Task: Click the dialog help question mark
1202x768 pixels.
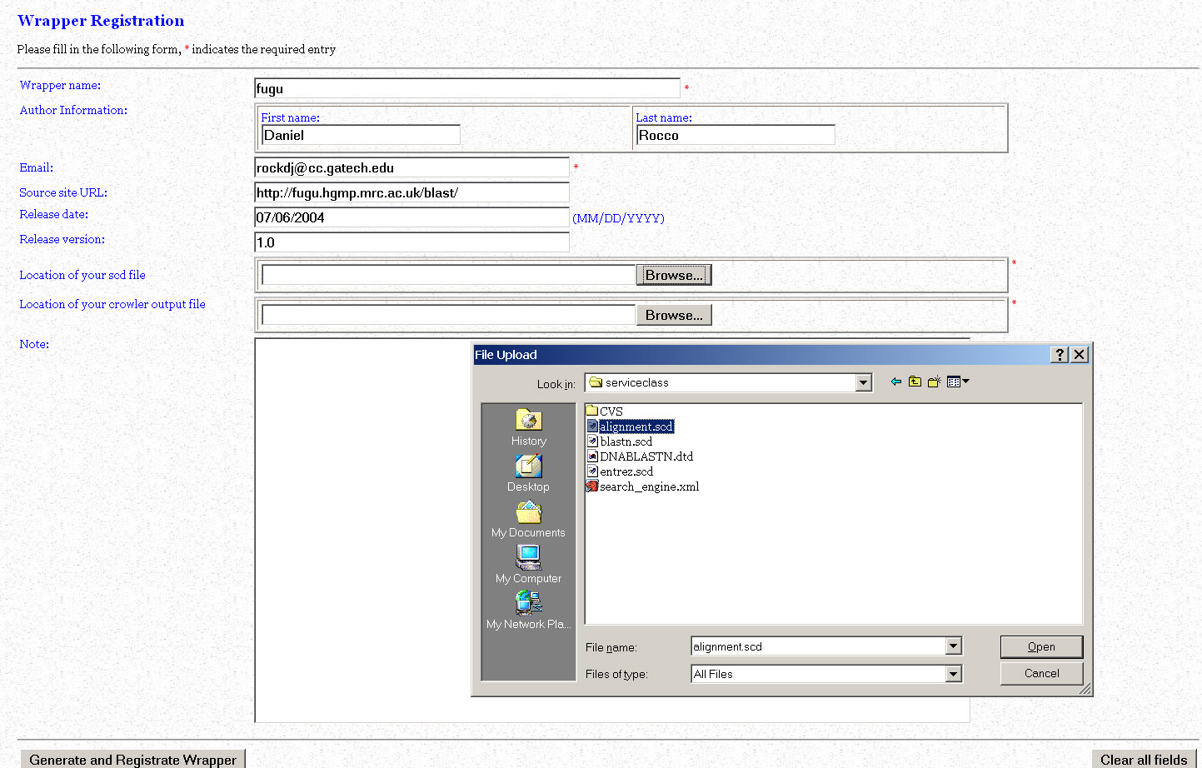Action: click(1060, 355)
